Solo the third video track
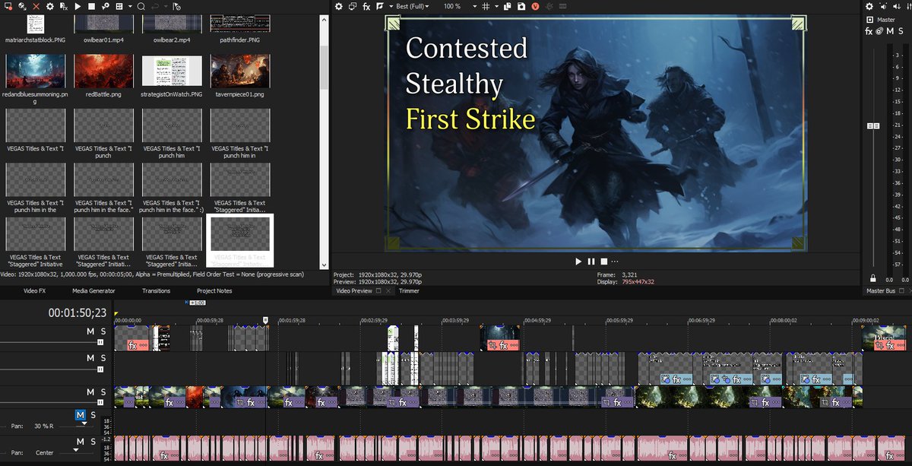This screenshot has height=466, width=912. (x=103, y=392)
